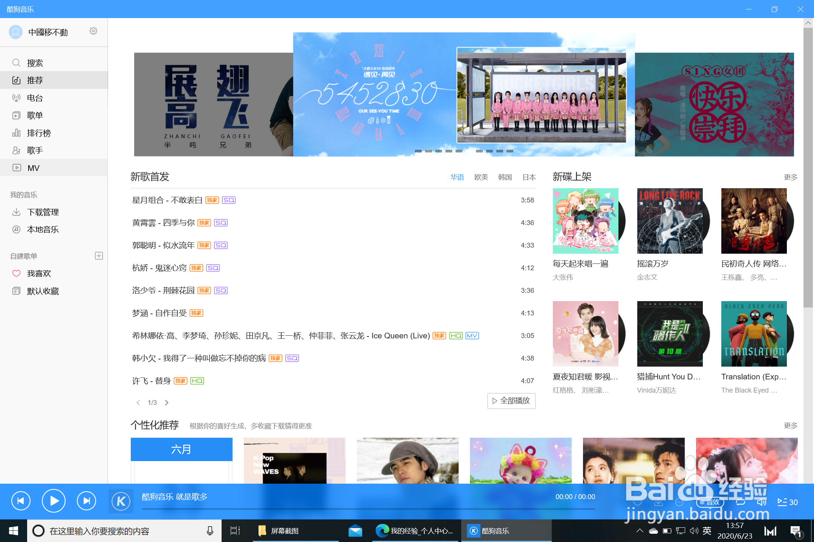Click artist name 金志文
The width and height of the screenshot is (814, 542).
(647, 277)
